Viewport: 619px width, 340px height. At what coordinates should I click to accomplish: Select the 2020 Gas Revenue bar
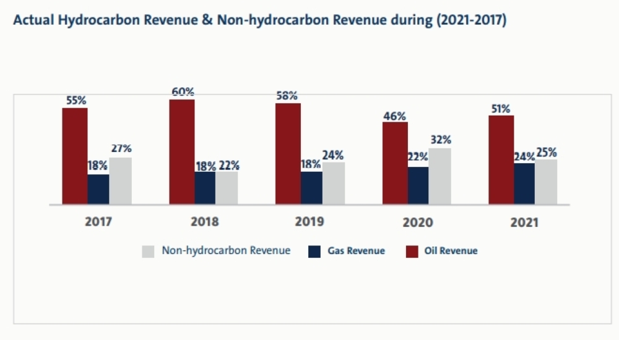[x=418, y=186]
